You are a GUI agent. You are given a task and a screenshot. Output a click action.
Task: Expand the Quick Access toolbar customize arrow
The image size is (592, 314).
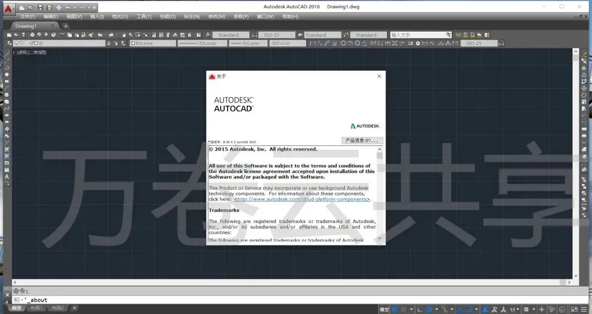[94, 8]
